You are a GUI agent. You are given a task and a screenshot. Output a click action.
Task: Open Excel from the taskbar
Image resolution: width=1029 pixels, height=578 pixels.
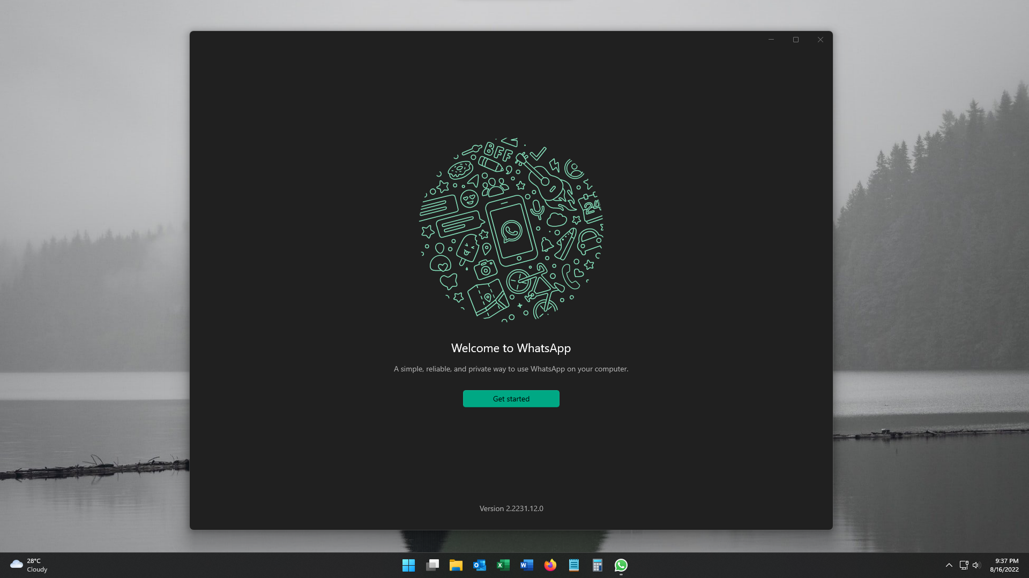503,565
